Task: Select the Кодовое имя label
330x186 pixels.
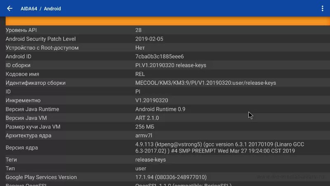Action: pos(22,74)
